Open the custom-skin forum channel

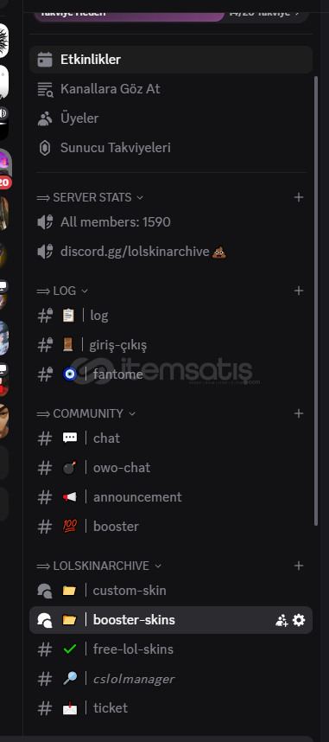click(x=171, y=591)
